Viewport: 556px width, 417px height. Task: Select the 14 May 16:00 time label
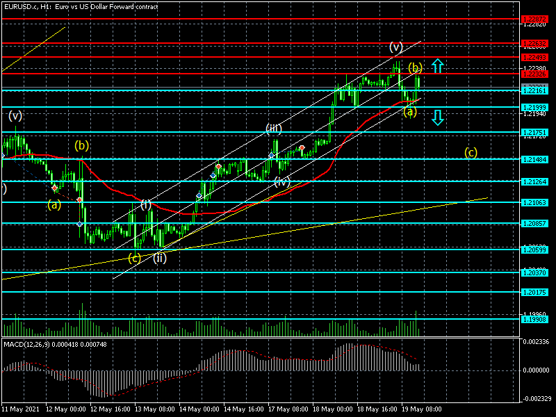point(244,409)
